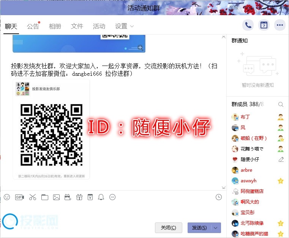Open the red packet yen icon
The height and width of the screenshot is (238, 289).
tap(90, 197)
